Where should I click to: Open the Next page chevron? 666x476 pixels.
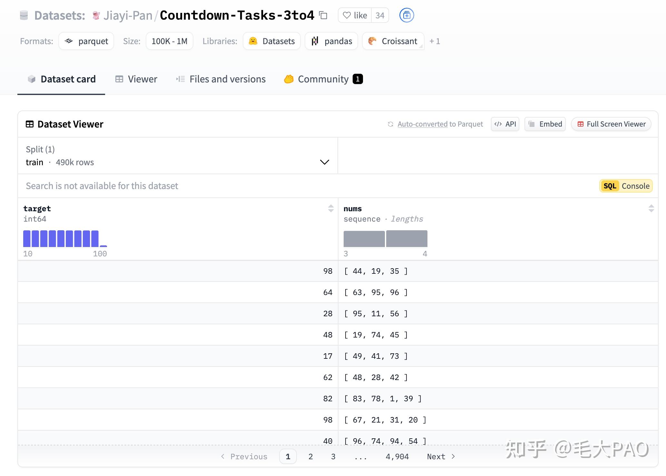click(x=453, y=456)
